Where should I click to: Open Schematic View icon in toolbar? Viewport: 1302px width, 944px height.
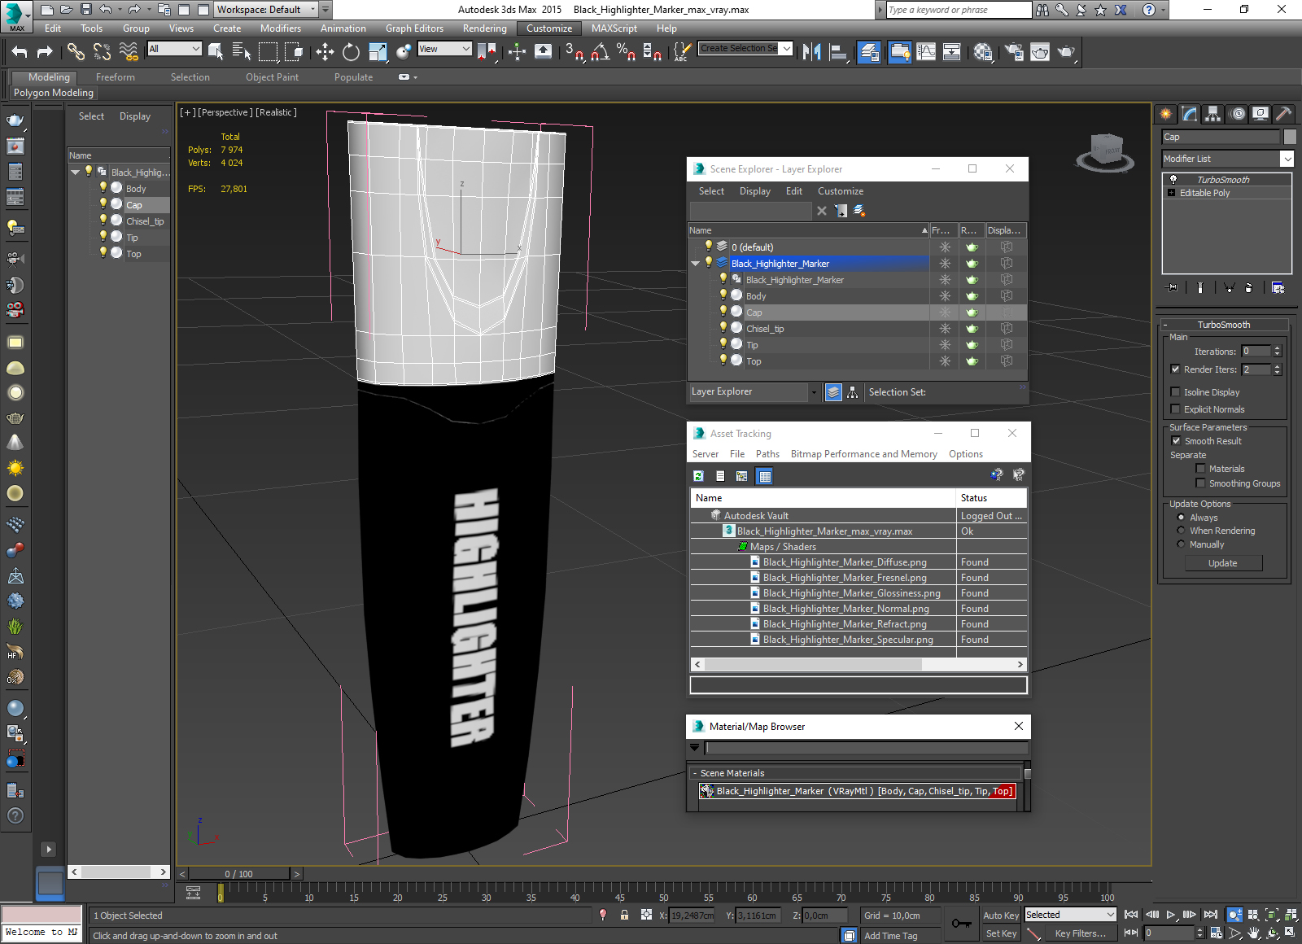pos(952,52)
